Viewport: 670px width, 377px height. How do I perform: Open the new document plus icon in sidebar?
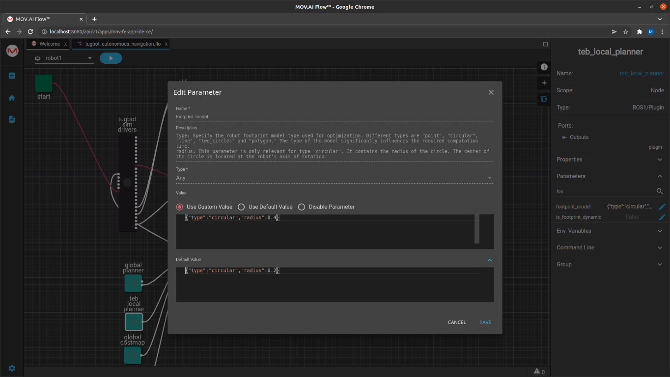pos(12,76)
